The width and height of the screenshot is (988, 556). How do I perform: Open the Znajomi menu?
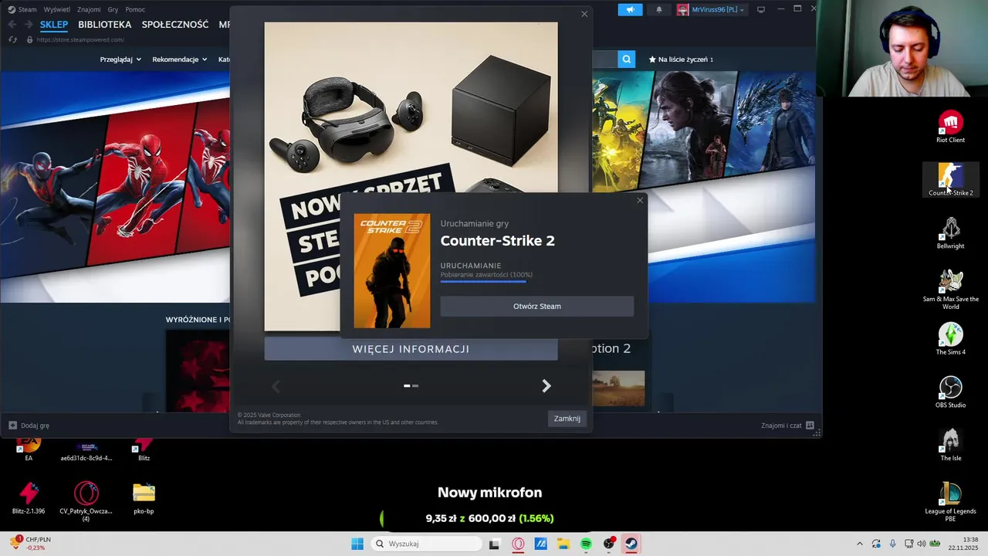(x=89, y=9)
